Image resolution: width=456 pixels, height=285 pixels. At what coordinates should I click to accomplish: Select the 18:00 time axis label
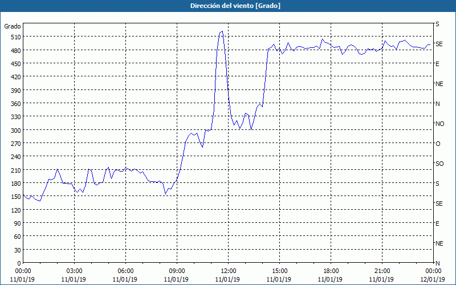[331, 271]
